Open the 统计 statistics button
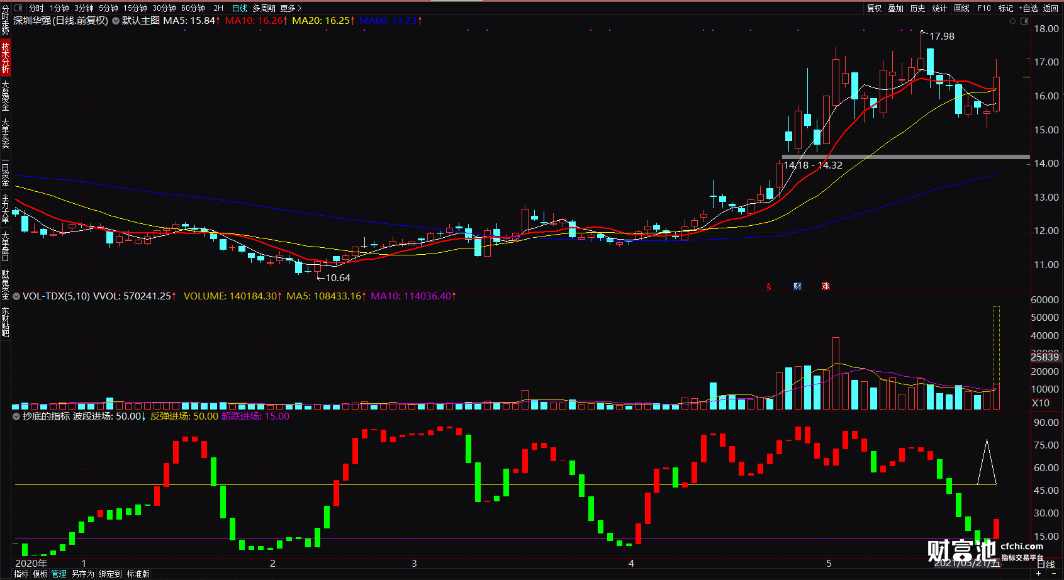This screenshot has width=1064, height=580. [939, 8]
